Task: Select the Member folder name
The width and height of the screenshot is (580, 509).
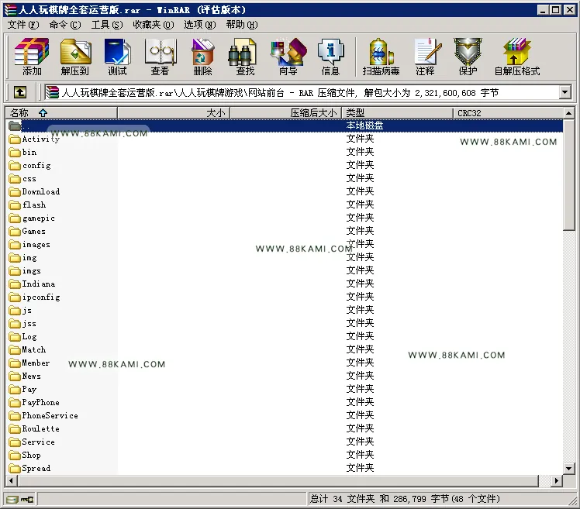Action: 36,363
